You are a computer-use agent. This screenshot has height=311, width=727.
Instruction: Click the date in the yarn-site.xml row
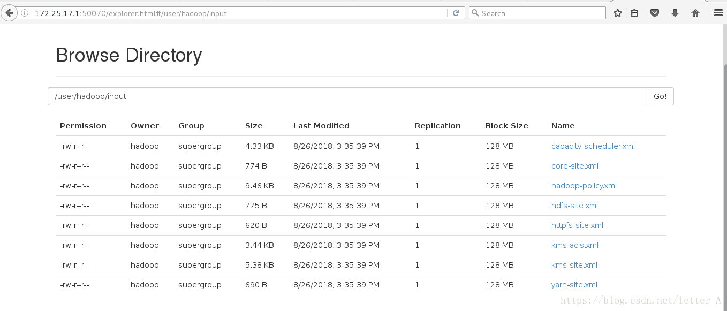click(336, 285)
